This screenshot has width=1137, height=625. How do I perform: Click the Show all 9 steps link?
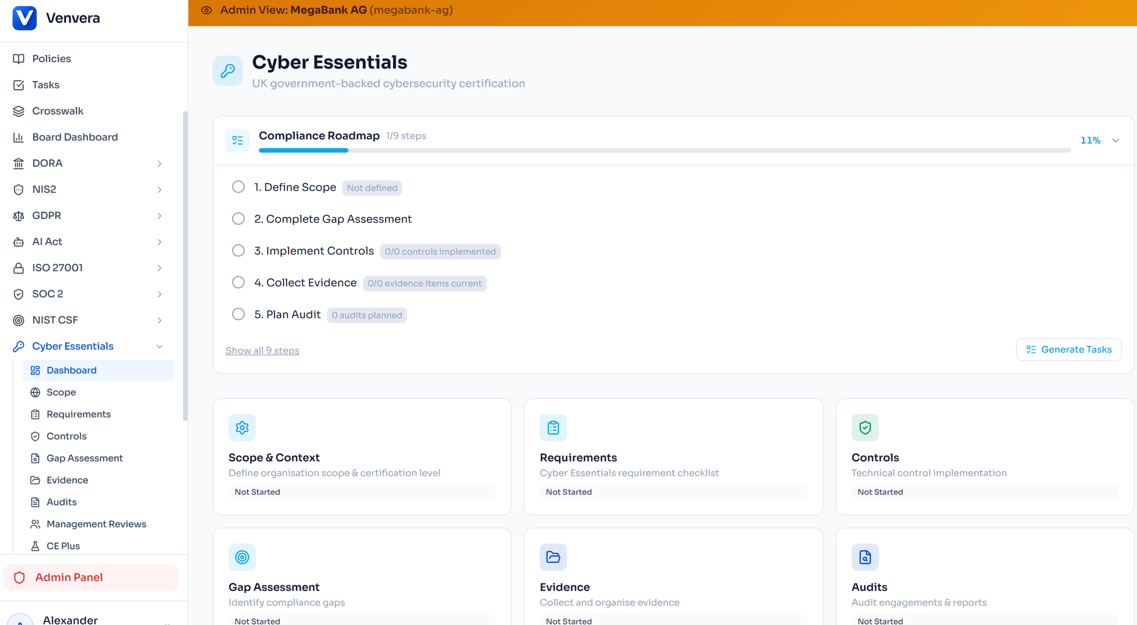[262, 351]
